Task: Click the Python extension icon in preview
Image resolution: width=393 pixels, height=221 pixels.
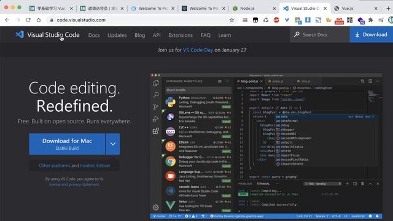Action: click(171, 102)
